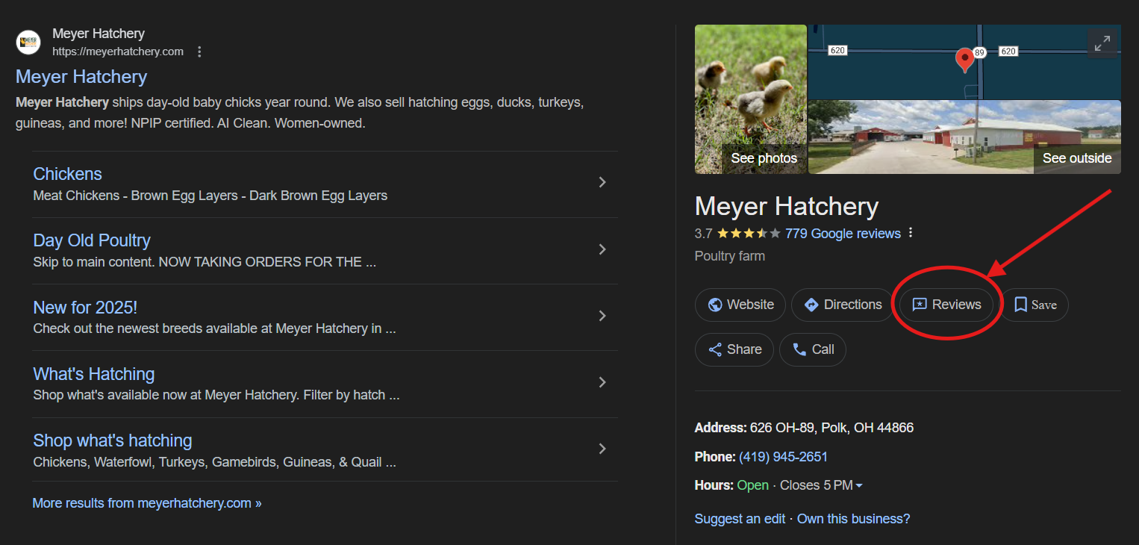Open three-dot menu beside meyerhatchery.com URL
1139x545 pixels.
[x=199, y=52]
